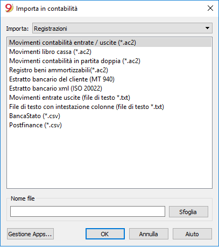Choose Movimenti contabilità in partita doppia

tap(109, 61)
